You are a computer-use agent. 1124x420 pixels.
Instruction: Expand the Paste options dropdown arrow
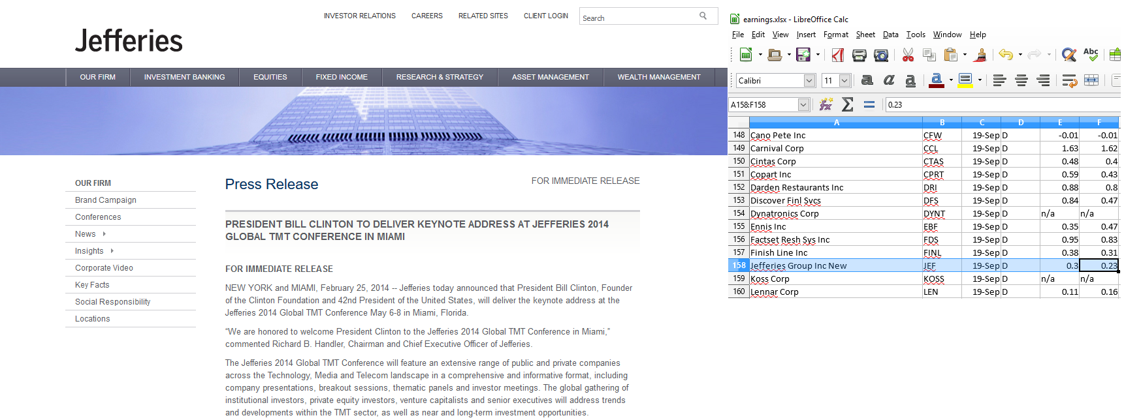(965, 55)
